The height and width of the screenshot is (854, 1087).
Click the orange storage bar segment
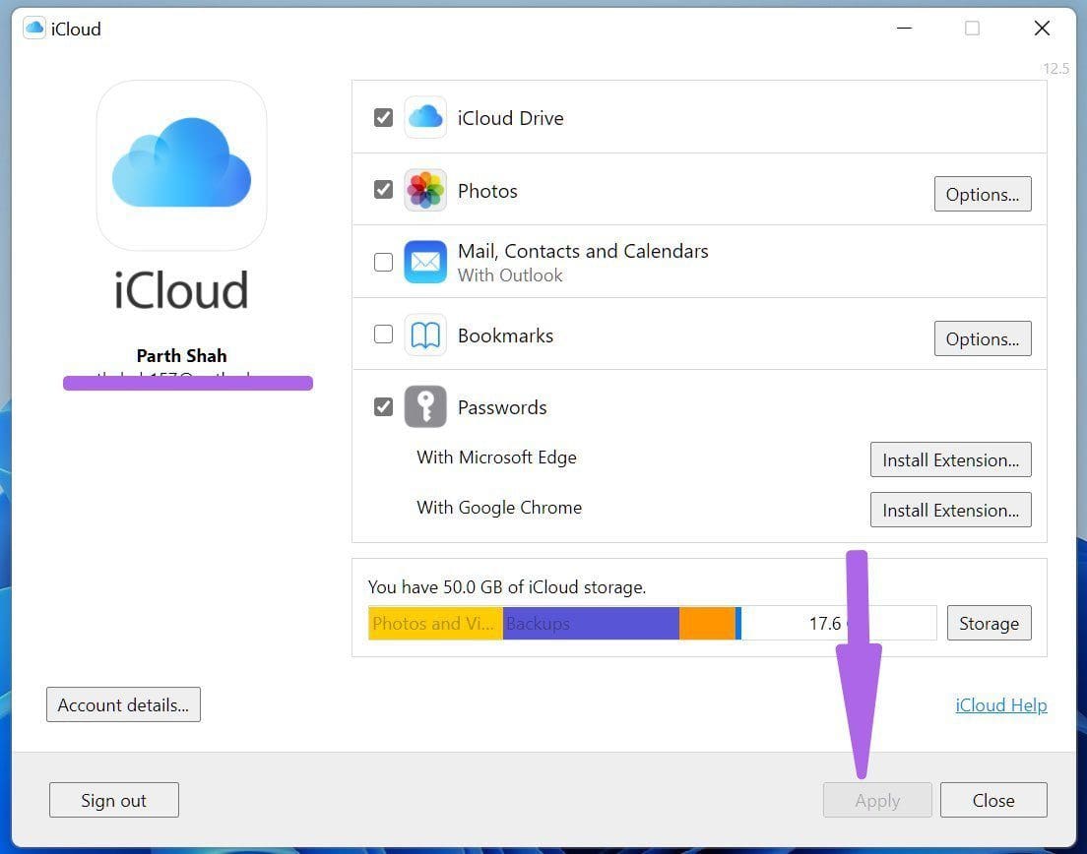(x=707, y=624)
